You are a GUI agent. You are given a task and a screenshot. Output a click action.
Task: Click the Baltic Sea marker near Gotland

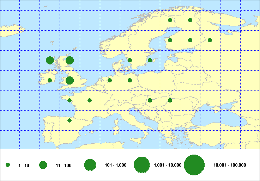(150, 60)
